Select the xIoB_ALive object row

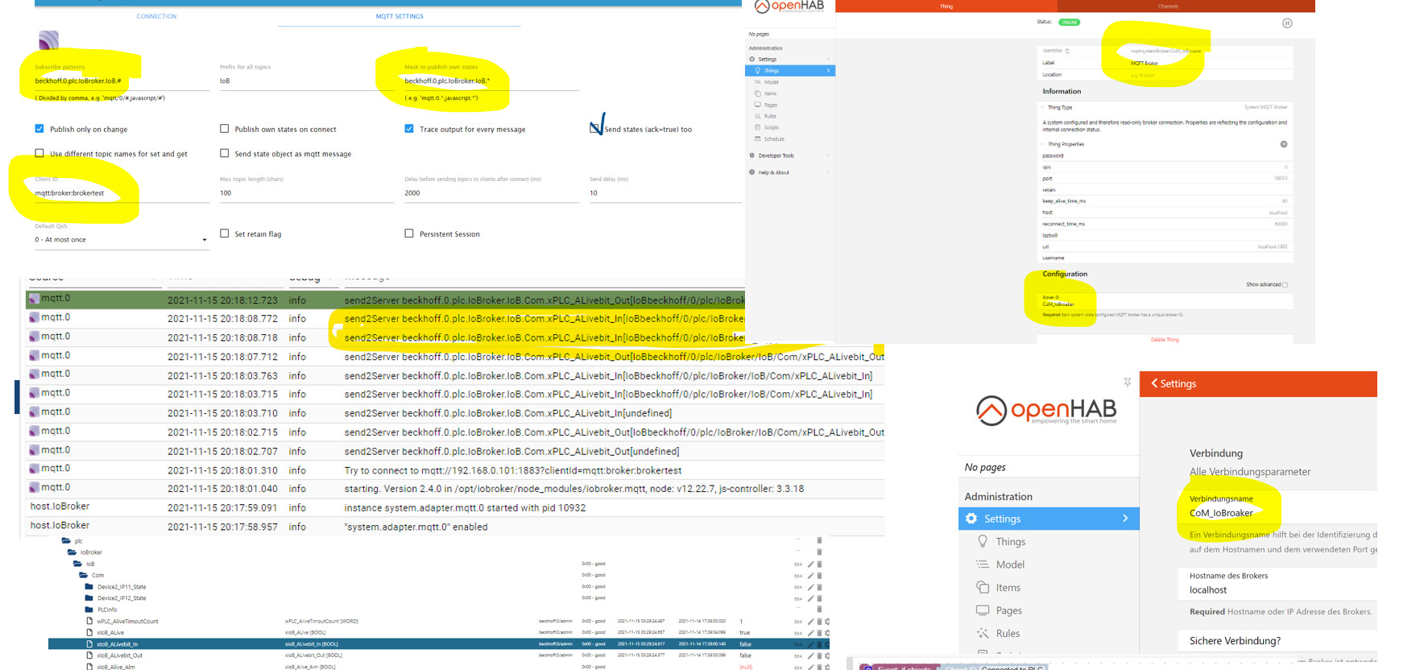point(439,632)
